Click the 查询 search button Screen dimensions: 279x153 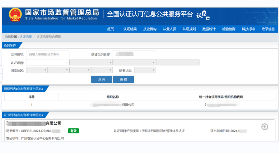pos(102,79)
